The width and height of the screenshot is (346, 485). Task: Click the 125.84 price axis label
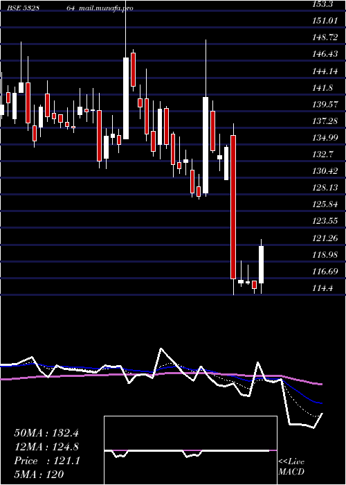pyautogui.click(x=325, y=205)
